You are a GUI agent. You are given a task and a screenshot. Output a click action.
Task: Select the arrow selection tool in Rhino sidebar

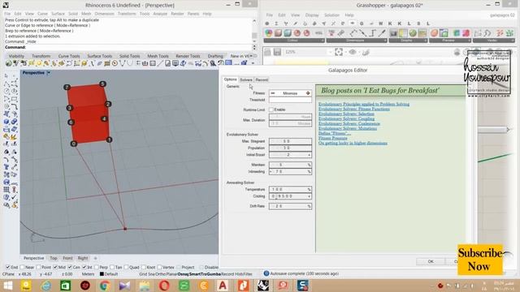(6, 76)
